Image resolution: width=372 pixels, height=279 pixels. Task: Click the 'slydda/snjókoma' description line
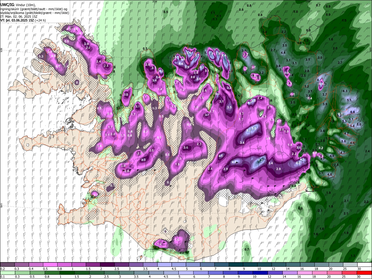click(35, 13)
